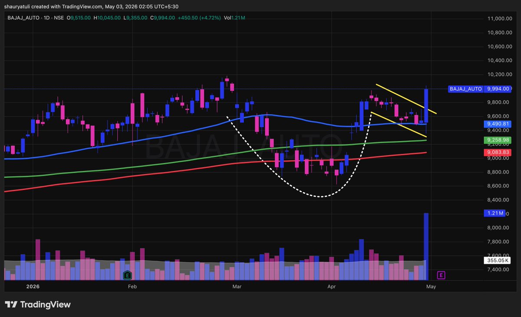
Task: Click the snapshot attribution text with TradingView.com
Action: click(92, 7)
